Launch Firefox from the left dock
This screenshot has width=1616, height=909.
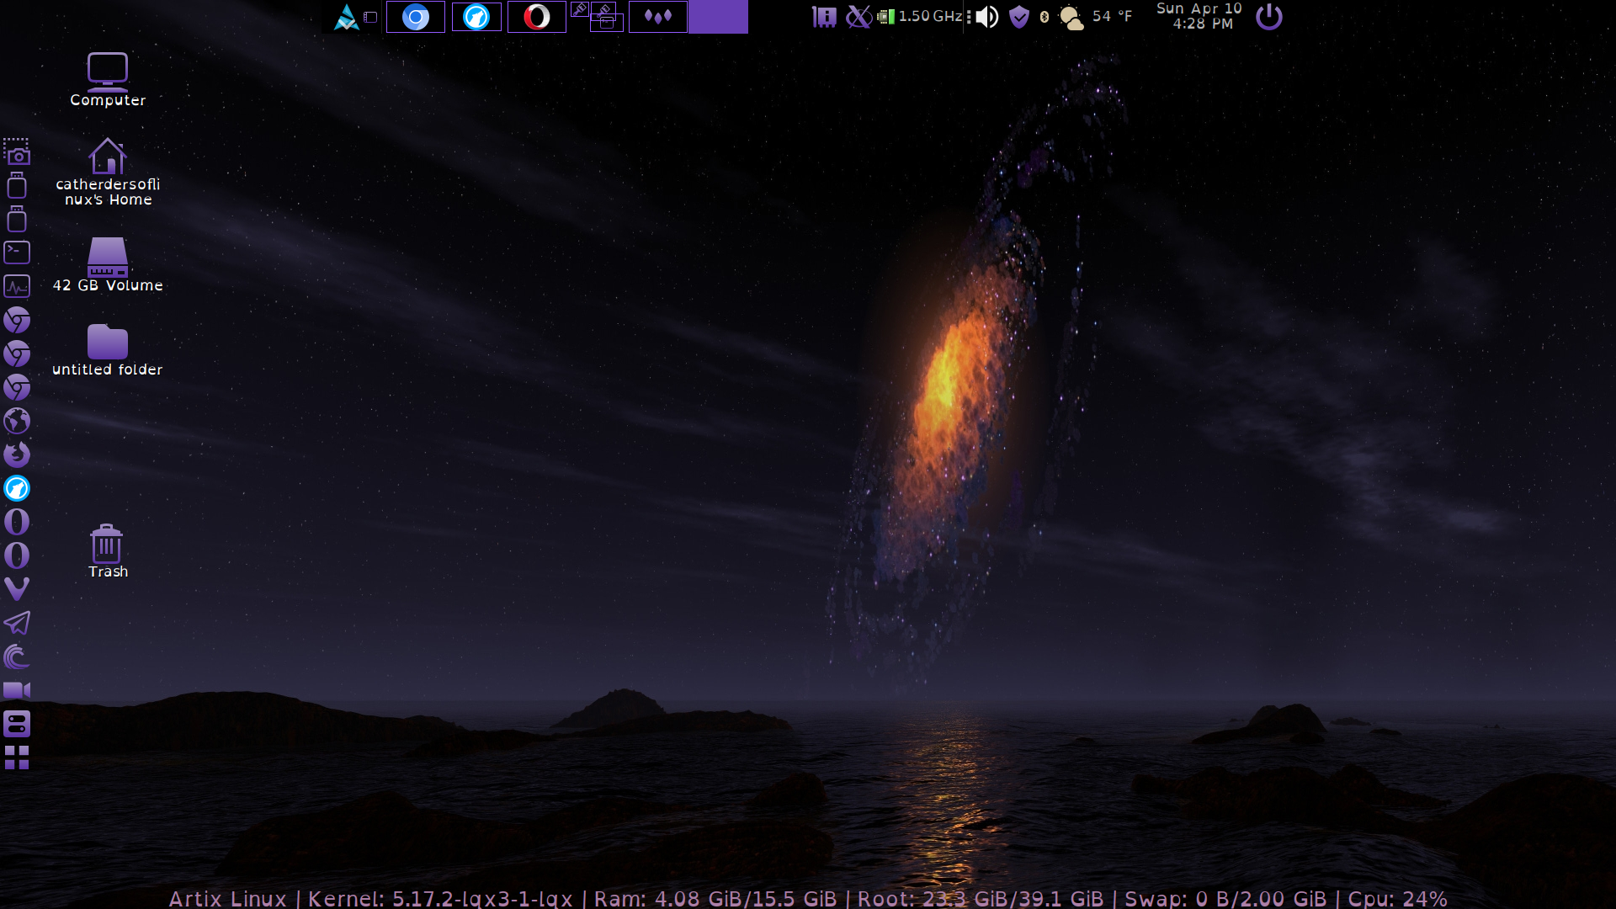point(17,454)
